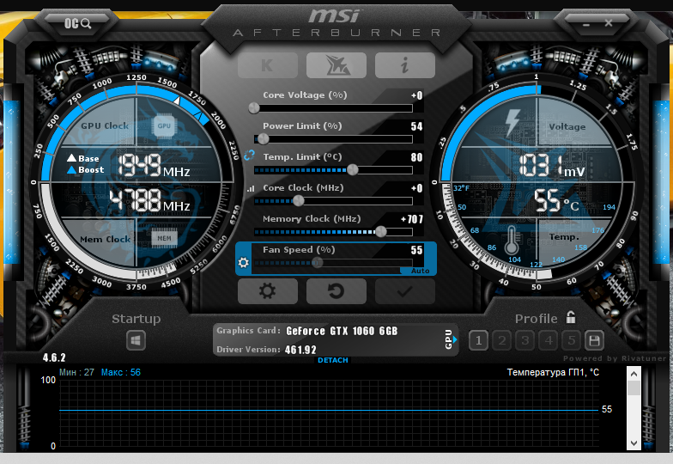This screenshot has width=673, height=464.
Task: Click the 55 °C temperature readout
Action: pos(556,201)
